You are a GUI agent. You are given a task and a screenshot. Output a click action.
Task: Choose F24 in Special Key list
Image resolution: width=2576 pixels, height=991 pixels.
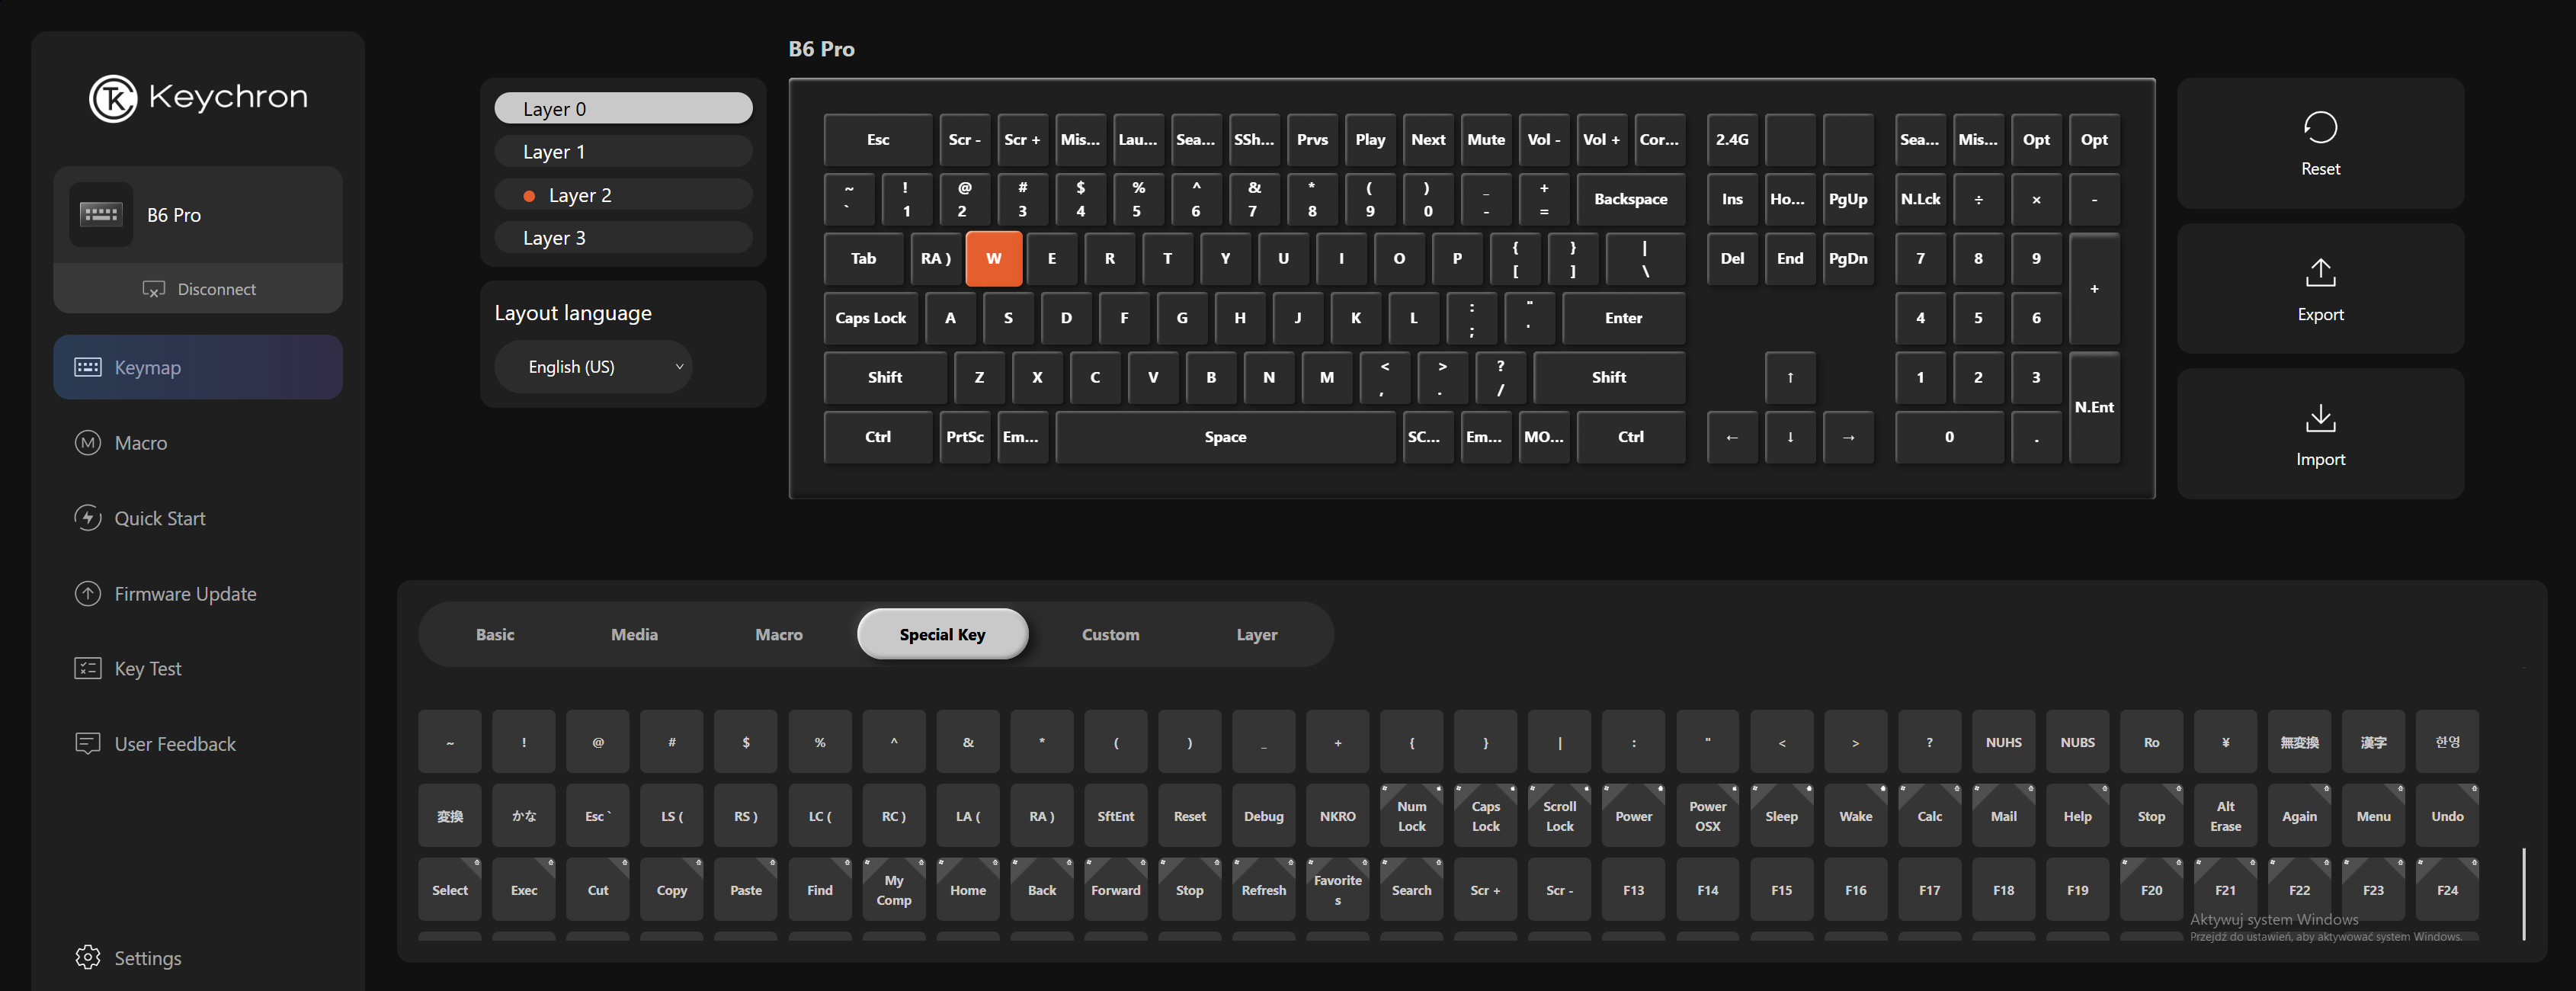[2447, 890]
